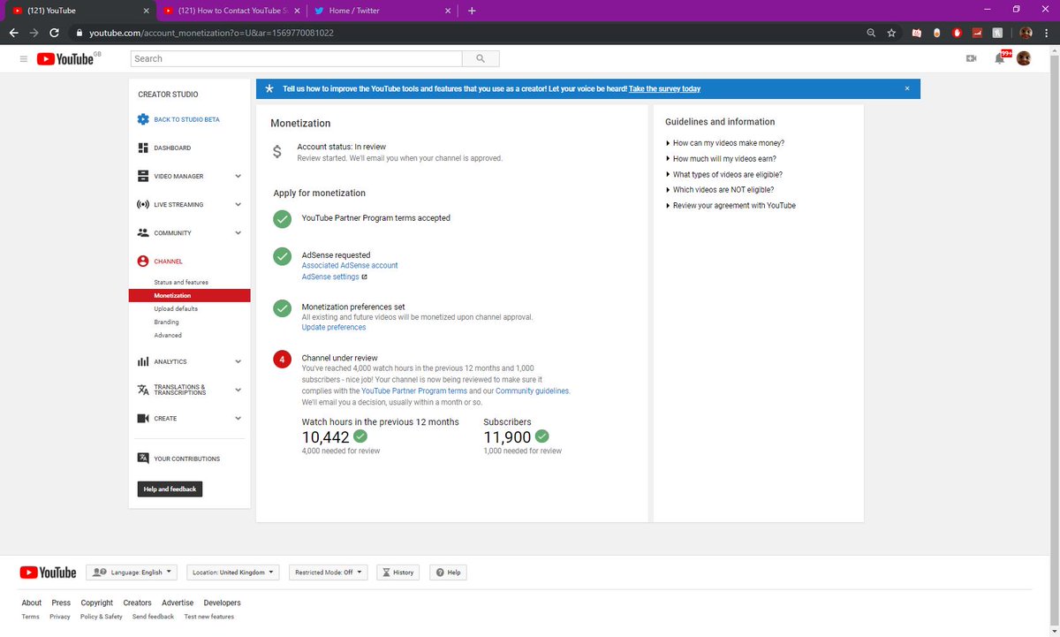Click the browser zoom magnifier icon in address bar
Screen dimensions: 1060x637
tap(872, 33)
